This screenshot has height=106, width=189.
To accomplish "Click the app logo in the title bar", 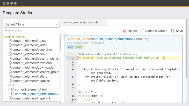I will pos(4,3).
